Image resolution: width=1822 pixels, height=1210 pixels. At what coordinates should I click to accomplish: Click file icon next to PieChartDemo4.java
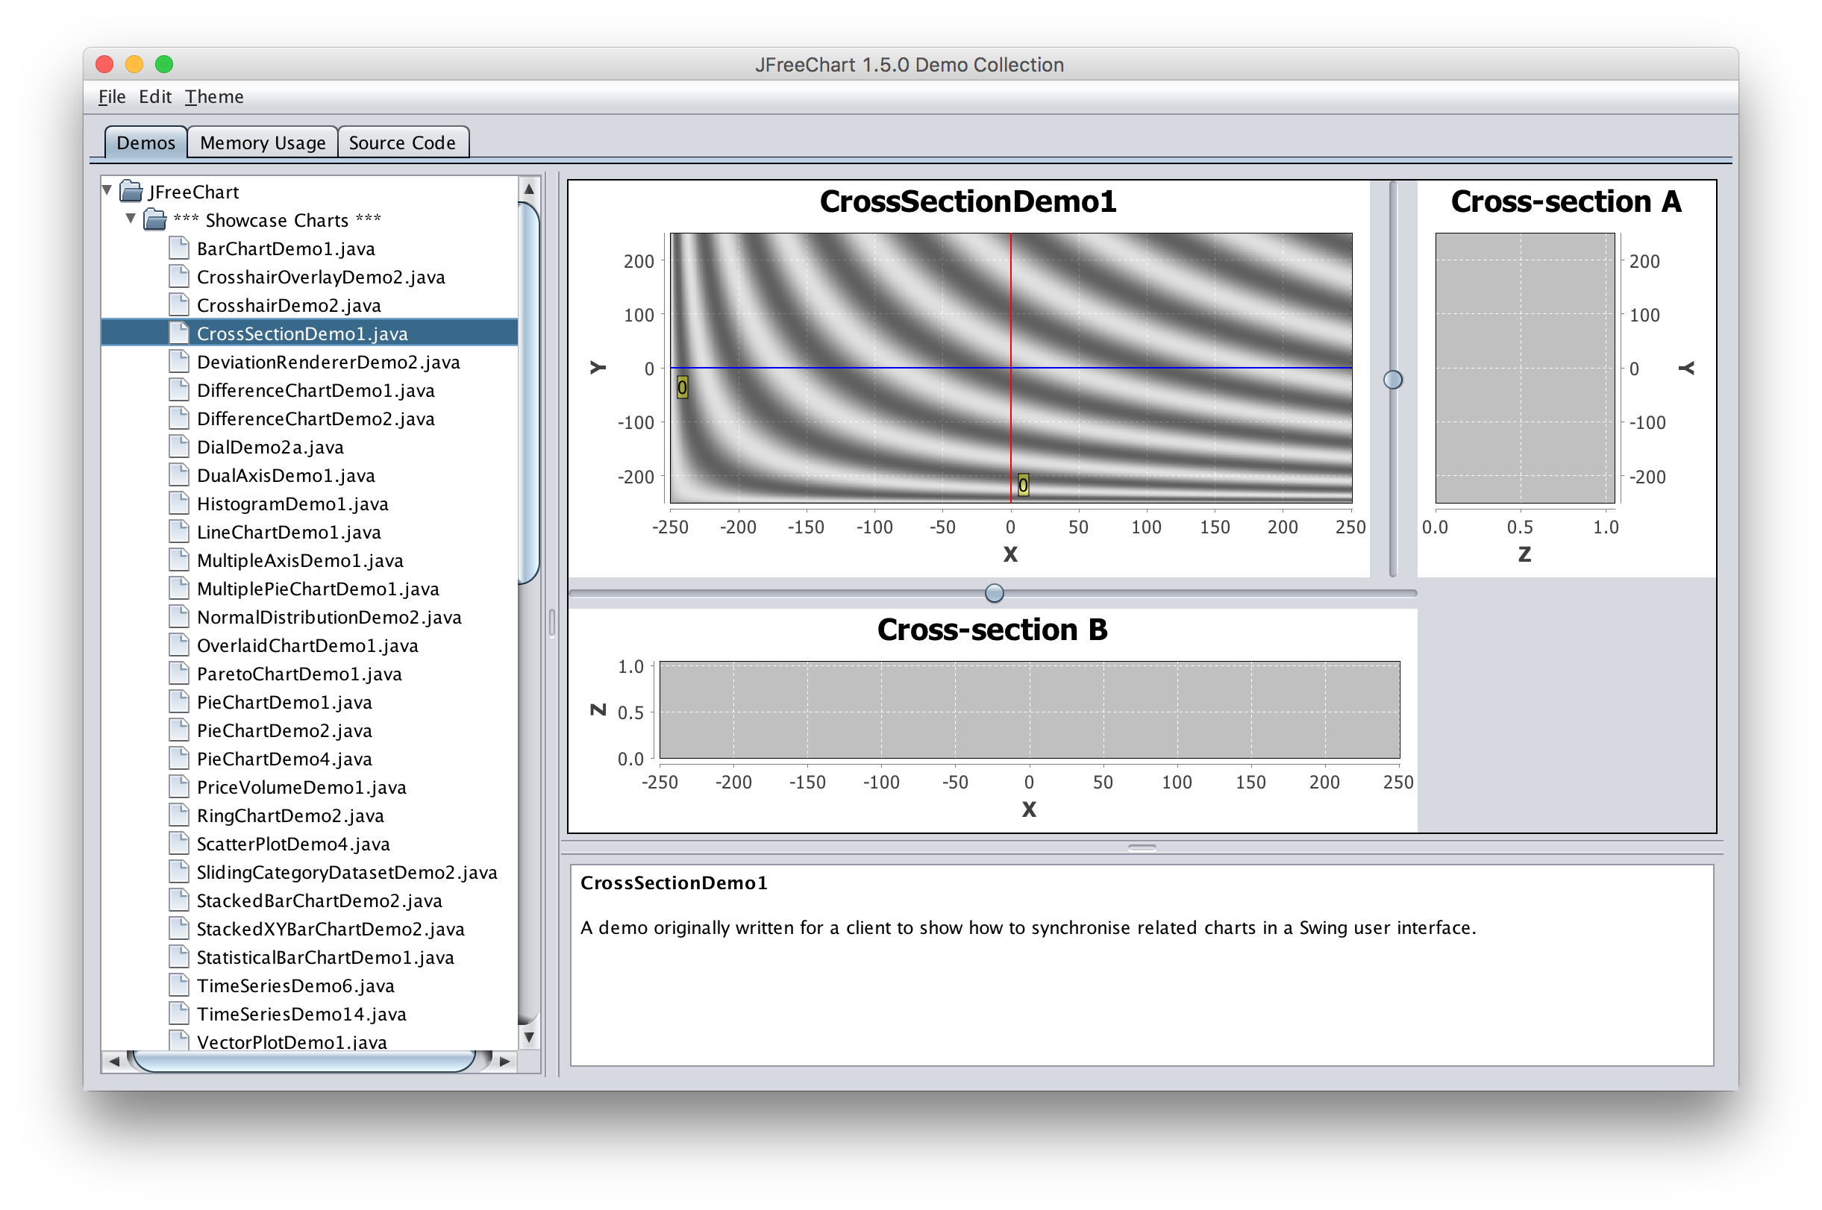point(179,759)
